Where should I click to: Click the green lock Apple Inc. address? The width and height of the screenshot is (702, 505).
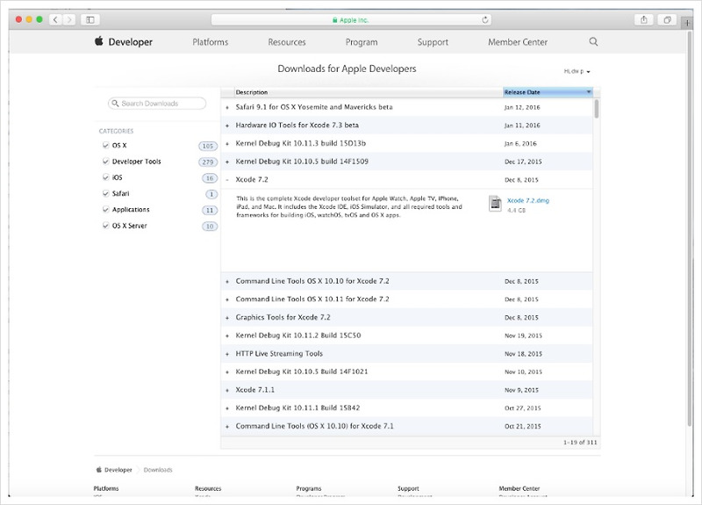tap(350, 20)
